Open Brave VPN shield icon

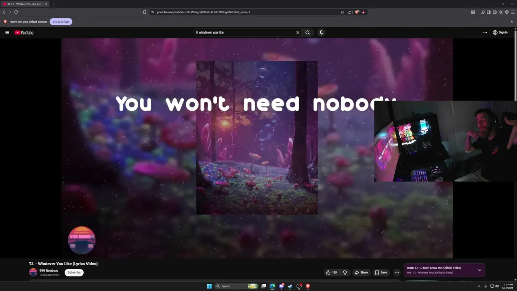(507, 12)
